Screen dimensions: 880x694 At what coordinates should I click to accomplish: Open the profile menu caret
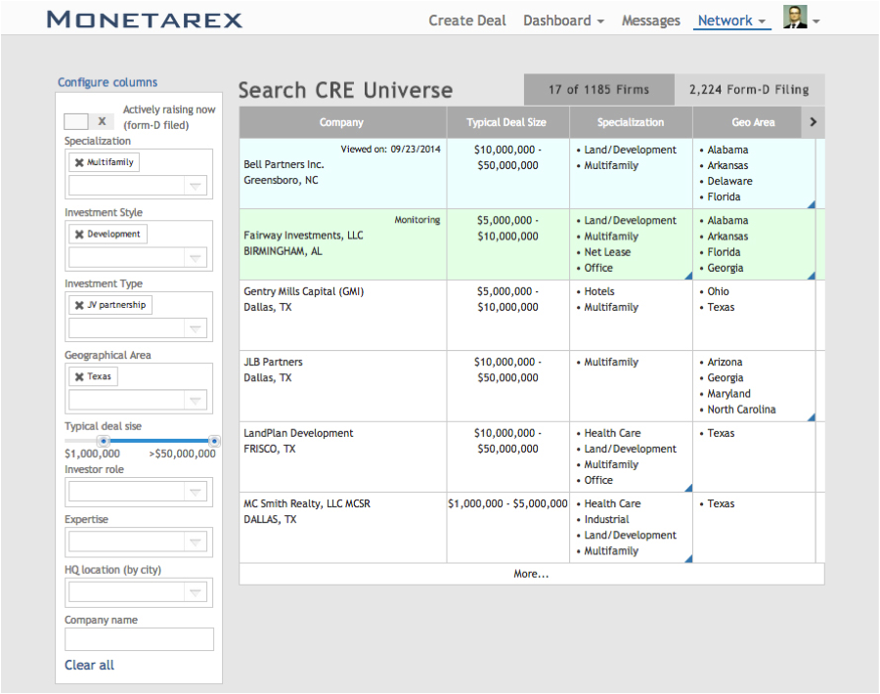pyautogui.click(x=816, y=22)
